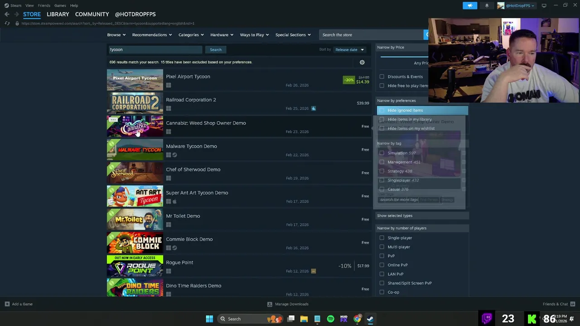Click the store search magnifier button
This screenshot has width=580, height=326.
[x=426, y=35]
